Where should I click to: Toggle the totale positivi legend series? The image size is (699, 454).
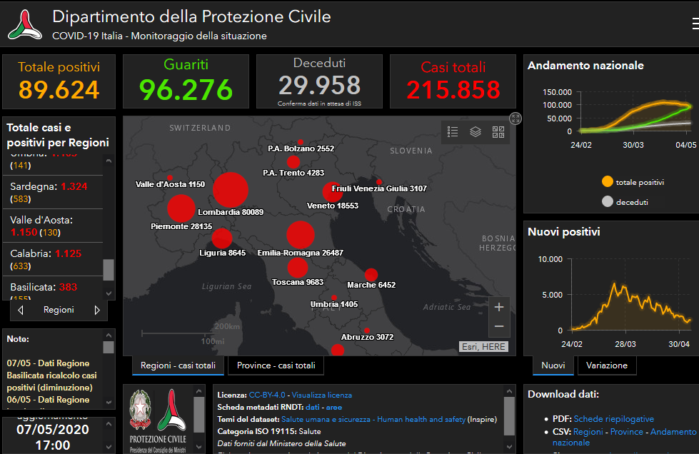(608, 182)
